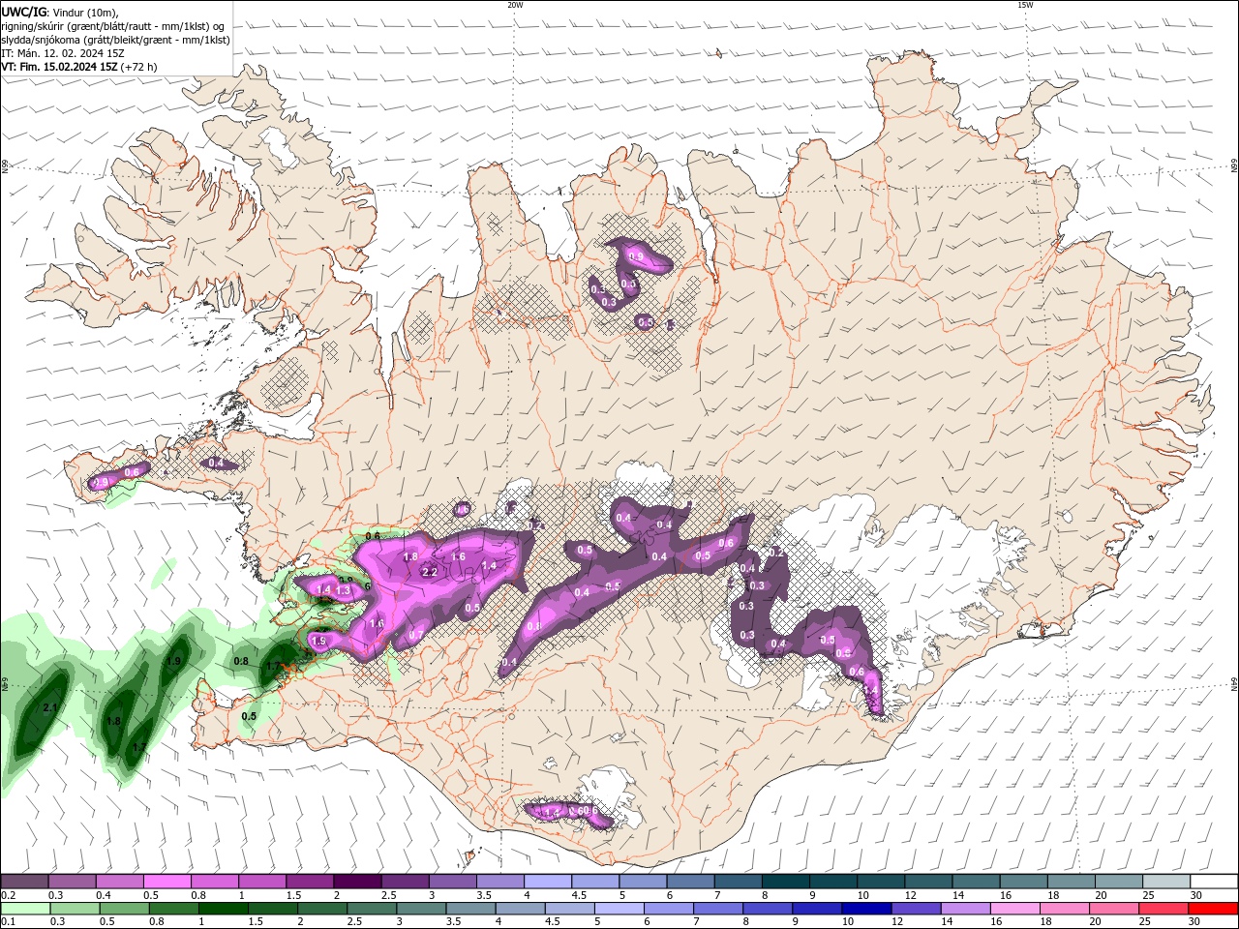Image resolution: width=1239 pixels, height=929 pixels.
Task: Pick the dark blue rain swatch labeled 10
Action: [x=866, y=909]
